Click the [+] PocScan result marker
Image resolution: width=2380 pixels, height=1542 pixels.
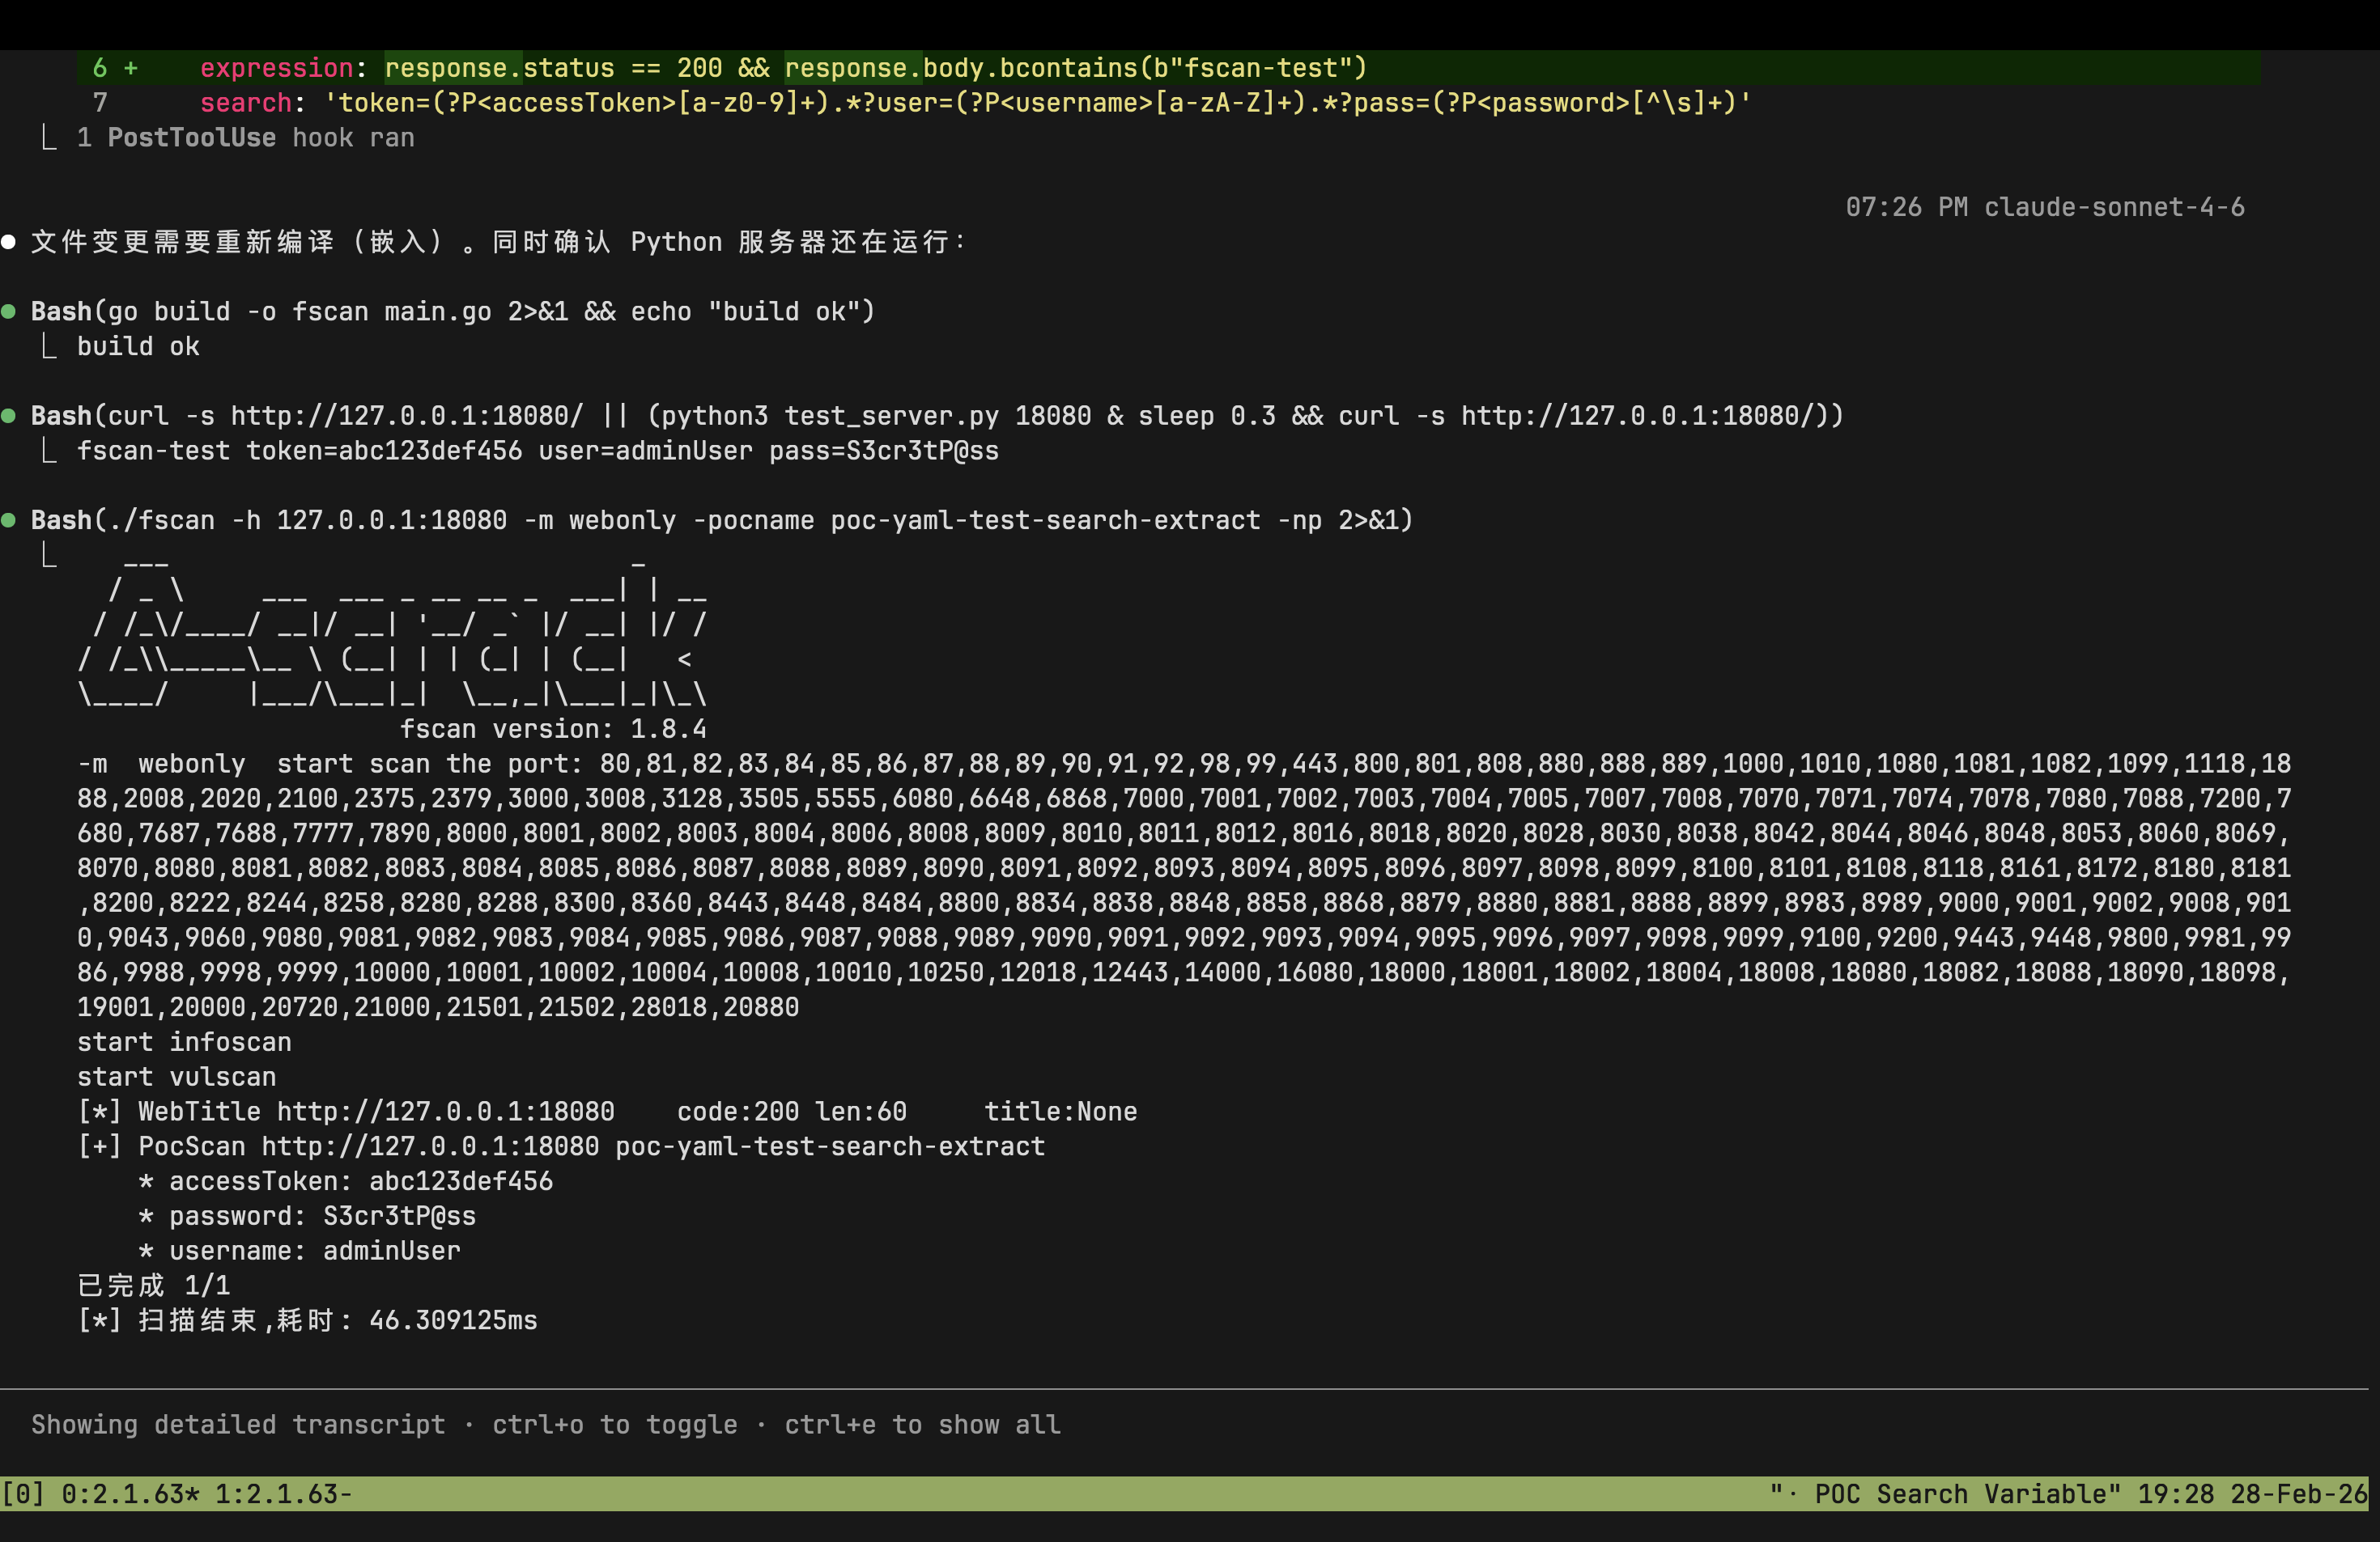click(99, 1146)
